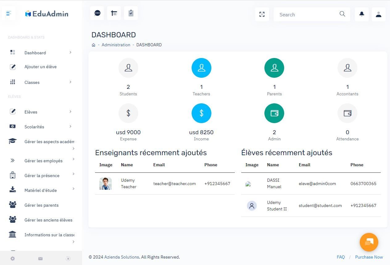Click the orange chat support button

(369, 242)
